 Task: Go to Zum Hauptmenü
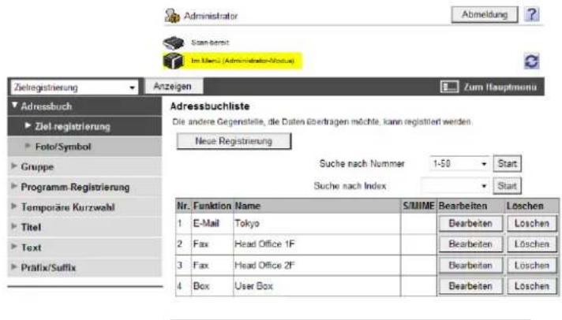click(x=500, y=87)
